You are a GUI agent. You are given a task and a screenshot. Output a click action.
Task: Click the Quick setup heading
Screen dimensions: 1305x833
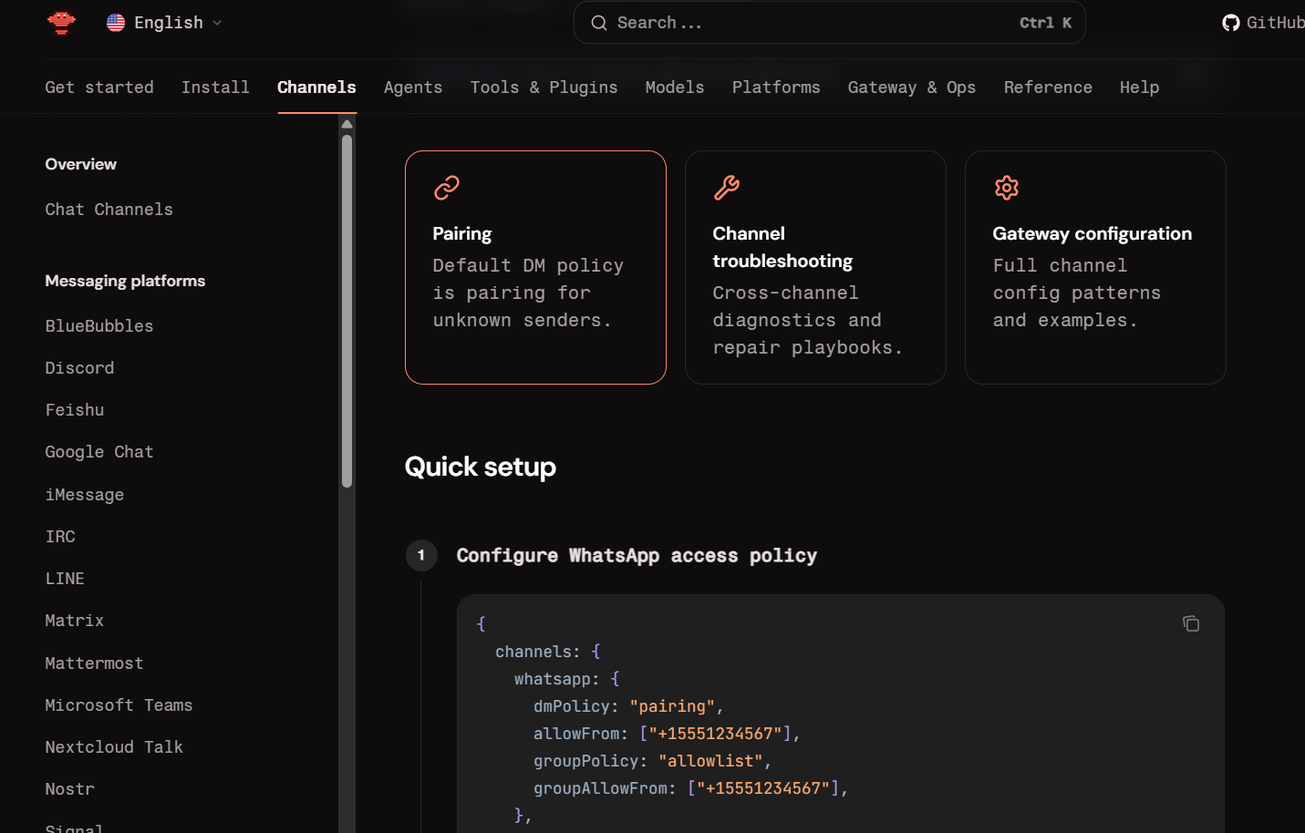[x=481, y=467]
